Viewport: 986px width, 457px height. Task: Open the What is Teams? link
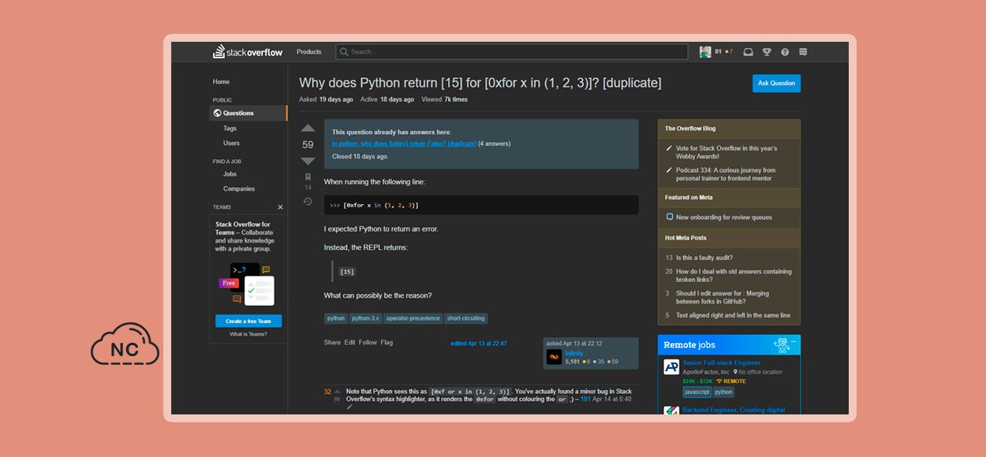tap(248, 334)
